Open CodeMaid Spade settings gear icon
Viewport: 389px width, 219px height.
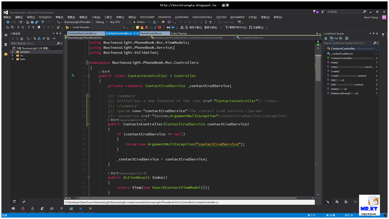(347, 38)
